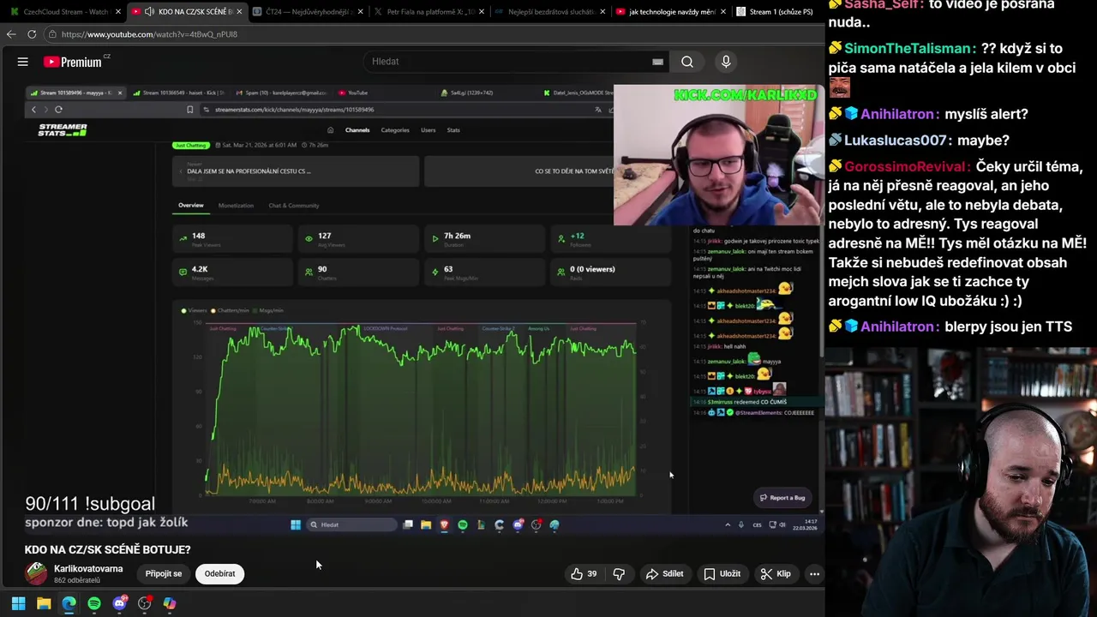Start voice search with the microphone
1097x617 pixels.
(726, 62)
